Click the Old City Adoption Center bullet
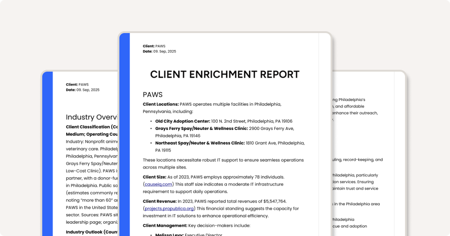 183,121
